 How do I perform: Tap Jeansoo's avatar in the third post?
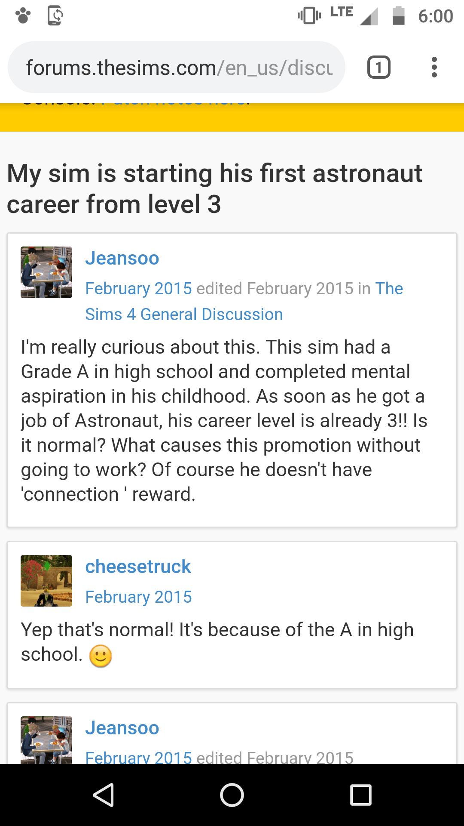[46, 740]
